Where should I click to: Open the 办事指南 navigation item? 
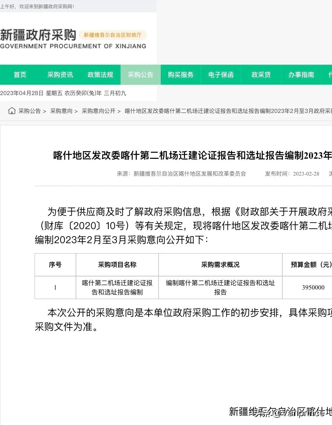[x=300, y=75]
